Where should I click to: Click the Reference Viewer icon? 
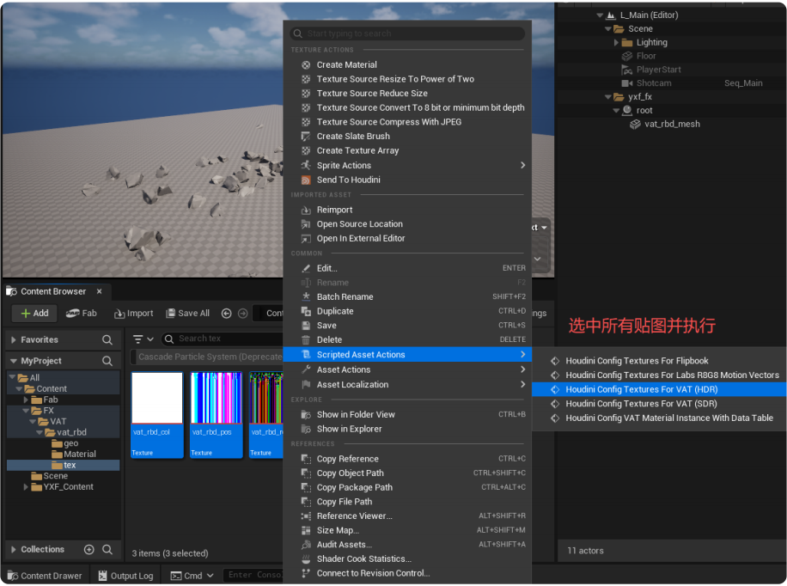click(x=307, y=516)
